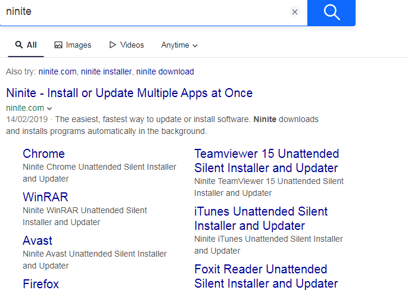Click inside the search field containing ninite
Screen dimensions: 408x290
click(x=143, y=12)
